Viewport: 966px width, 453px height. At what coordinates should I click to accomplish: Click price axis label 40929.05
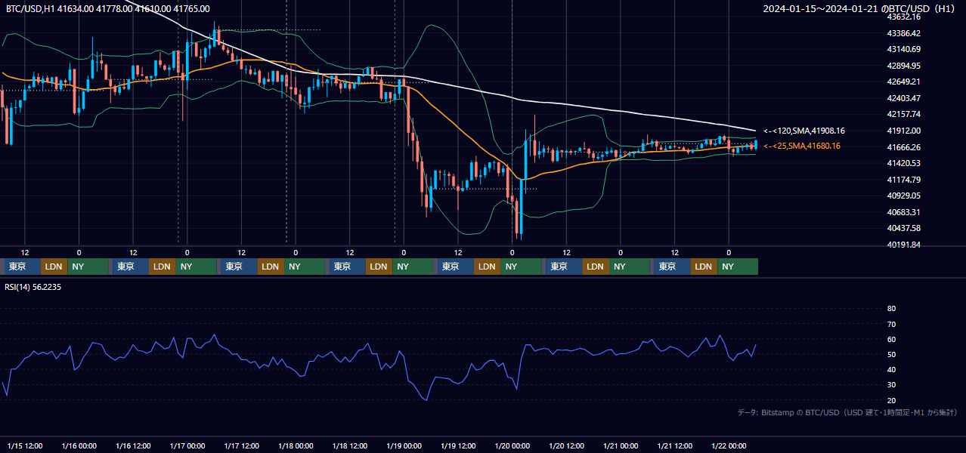point(903,196)
